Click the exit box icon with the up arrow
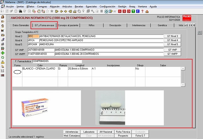Viewport: 203px width, 139px height. point(147,12)
